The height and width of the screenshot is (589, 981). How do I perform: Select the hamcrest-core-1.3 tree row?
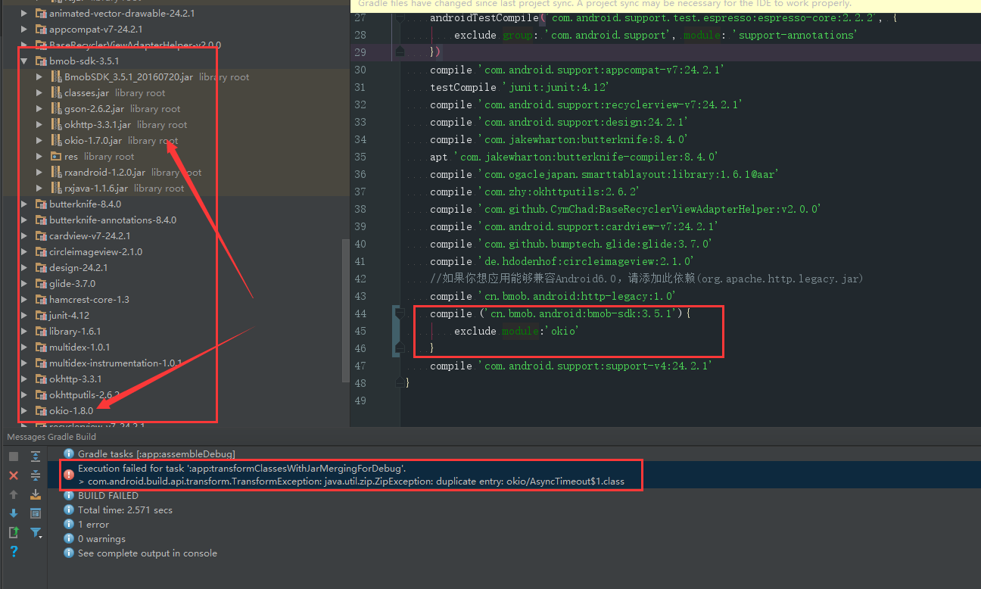[171, 300]
